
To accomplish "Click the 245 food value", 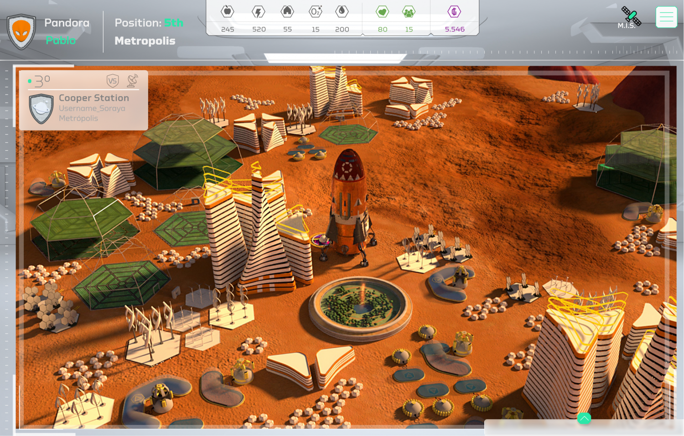I will (228, 29).
